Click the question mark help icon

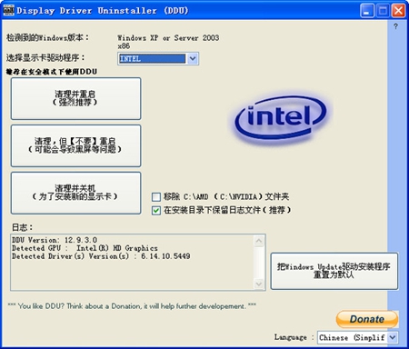tap(395, 26)
